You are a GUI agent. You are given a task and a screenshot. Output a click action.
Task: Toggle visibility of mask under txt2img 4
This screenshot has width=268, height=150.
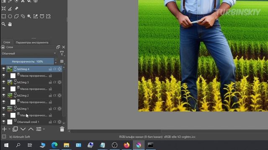pyautogui.click(x=4, y=75)
